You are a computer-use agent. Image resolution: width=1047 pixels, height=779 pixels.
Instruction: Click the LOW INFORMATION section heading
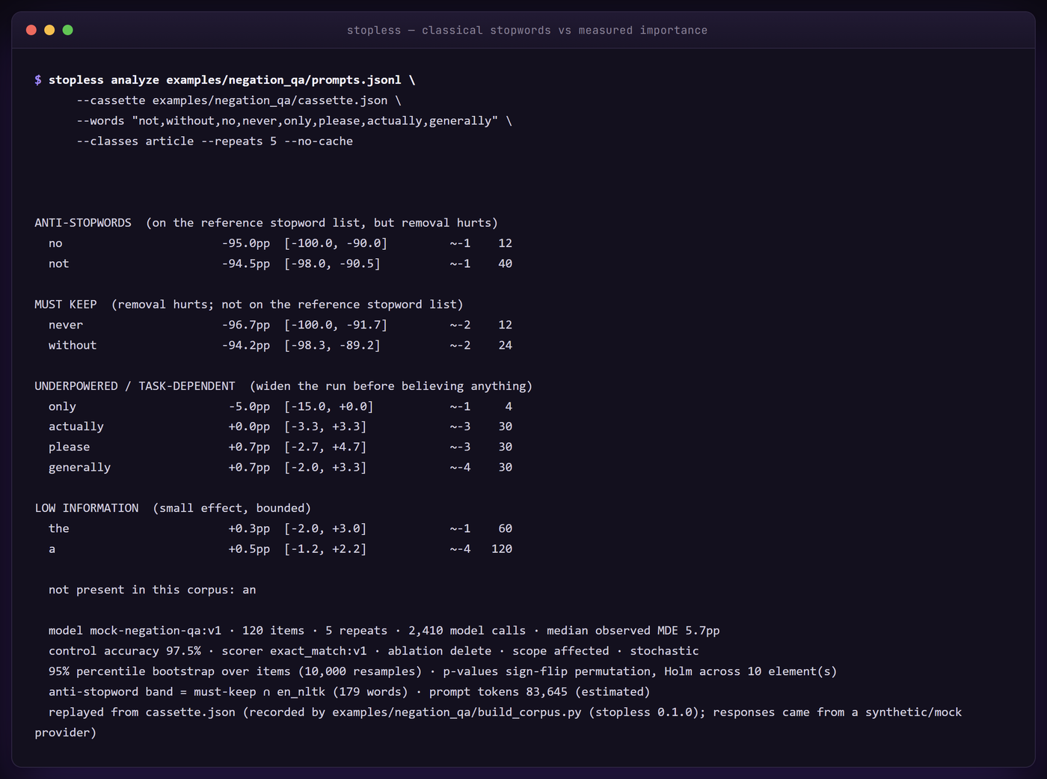87,508
